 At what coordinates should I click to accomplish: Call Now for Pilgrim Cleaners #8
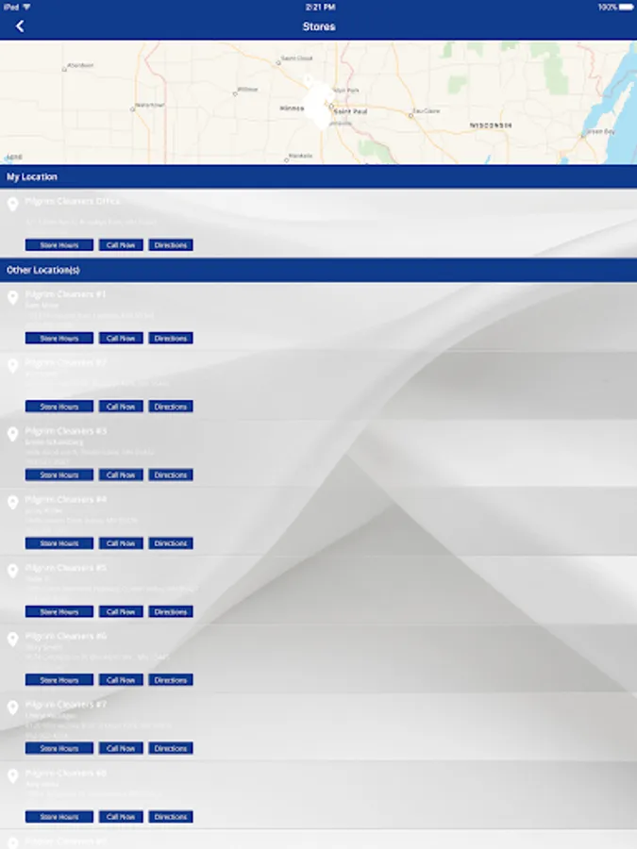pos(121,817)
